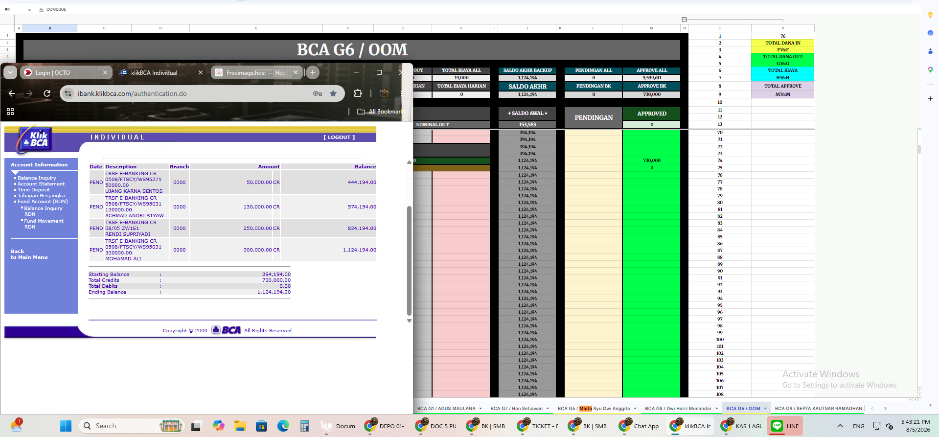Open the network and volume tray icon
The height and width of the screenshot is (437, 939).
[x=884, y=426]
